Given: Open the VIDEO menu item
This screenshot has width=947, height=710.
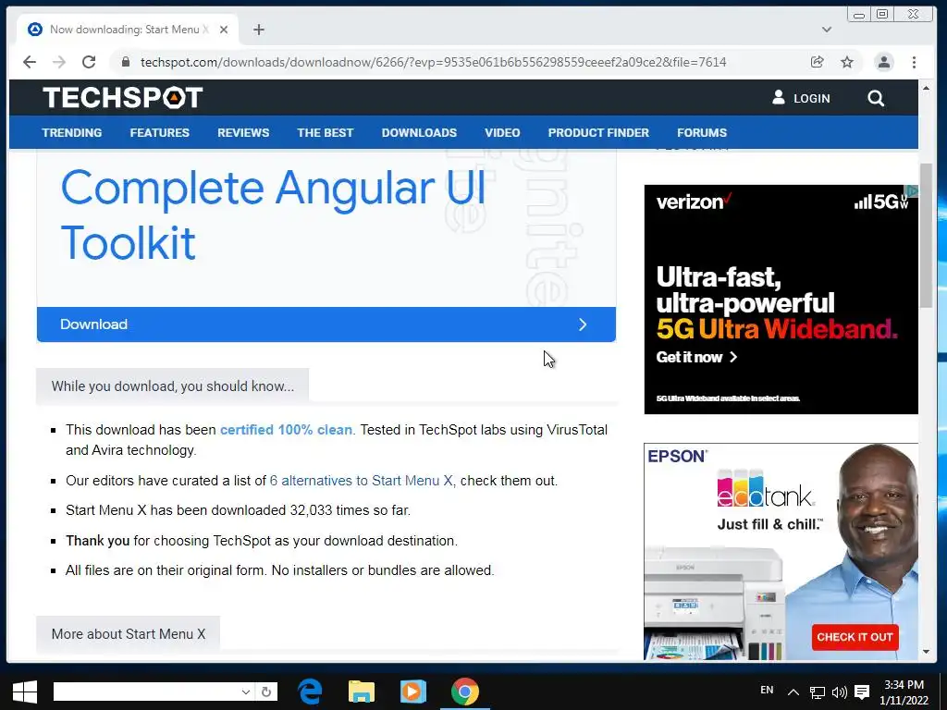Looking at the screenshot, I should [x=502, y=133].
